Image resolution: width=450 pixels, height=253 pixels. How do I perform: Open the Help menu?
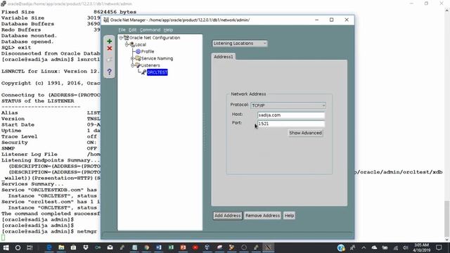point(168,30)
